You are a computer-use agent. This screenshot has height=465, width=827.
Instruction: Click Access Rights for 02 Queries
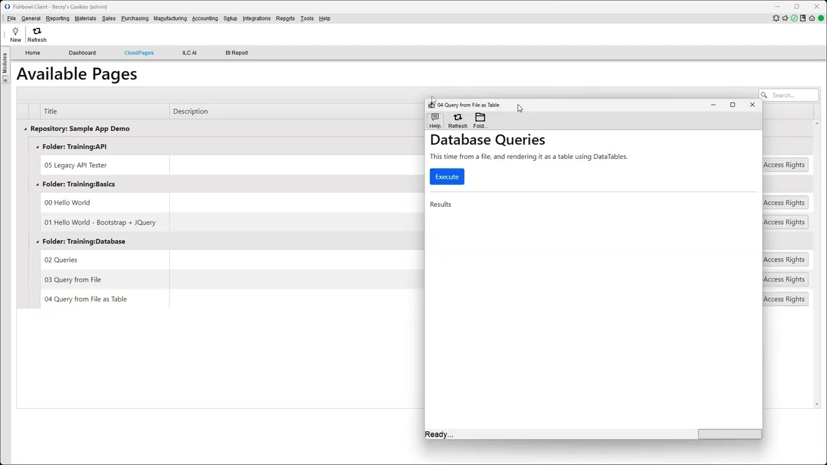(784, 260)
